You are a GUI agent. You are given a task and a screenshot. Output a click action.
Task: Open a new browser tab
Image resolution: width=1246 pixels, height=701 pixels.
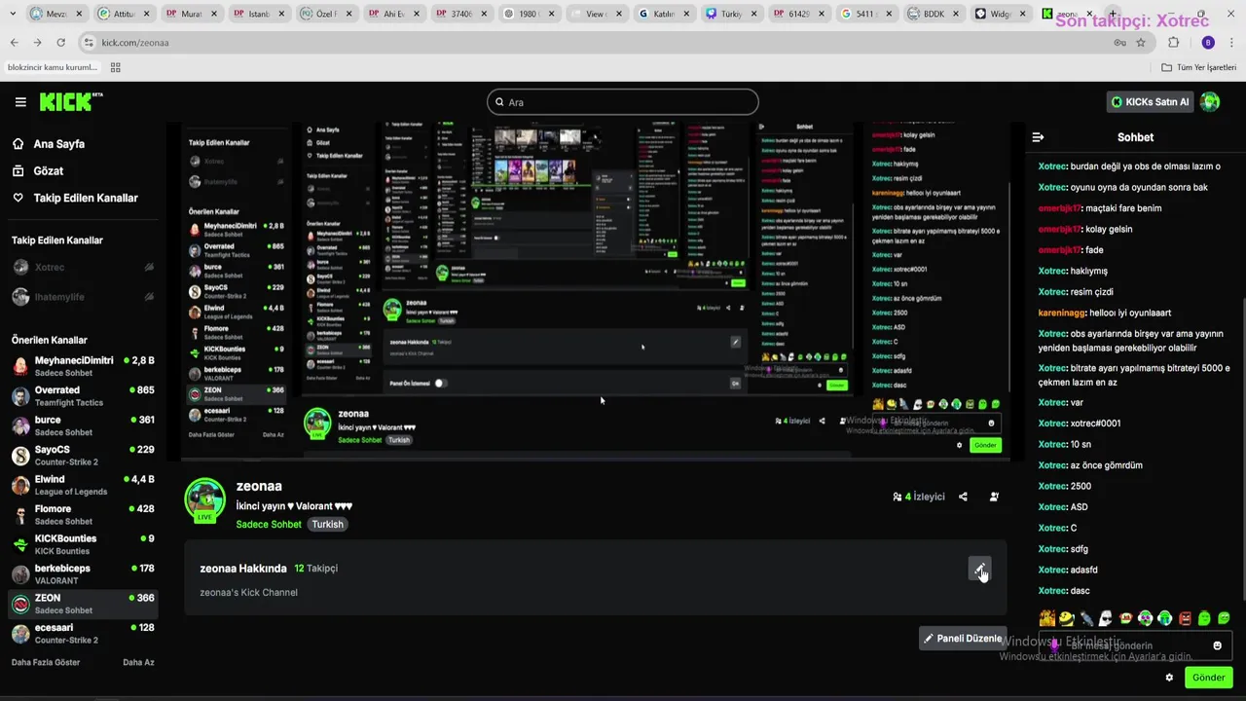(x=1112, y=15)
